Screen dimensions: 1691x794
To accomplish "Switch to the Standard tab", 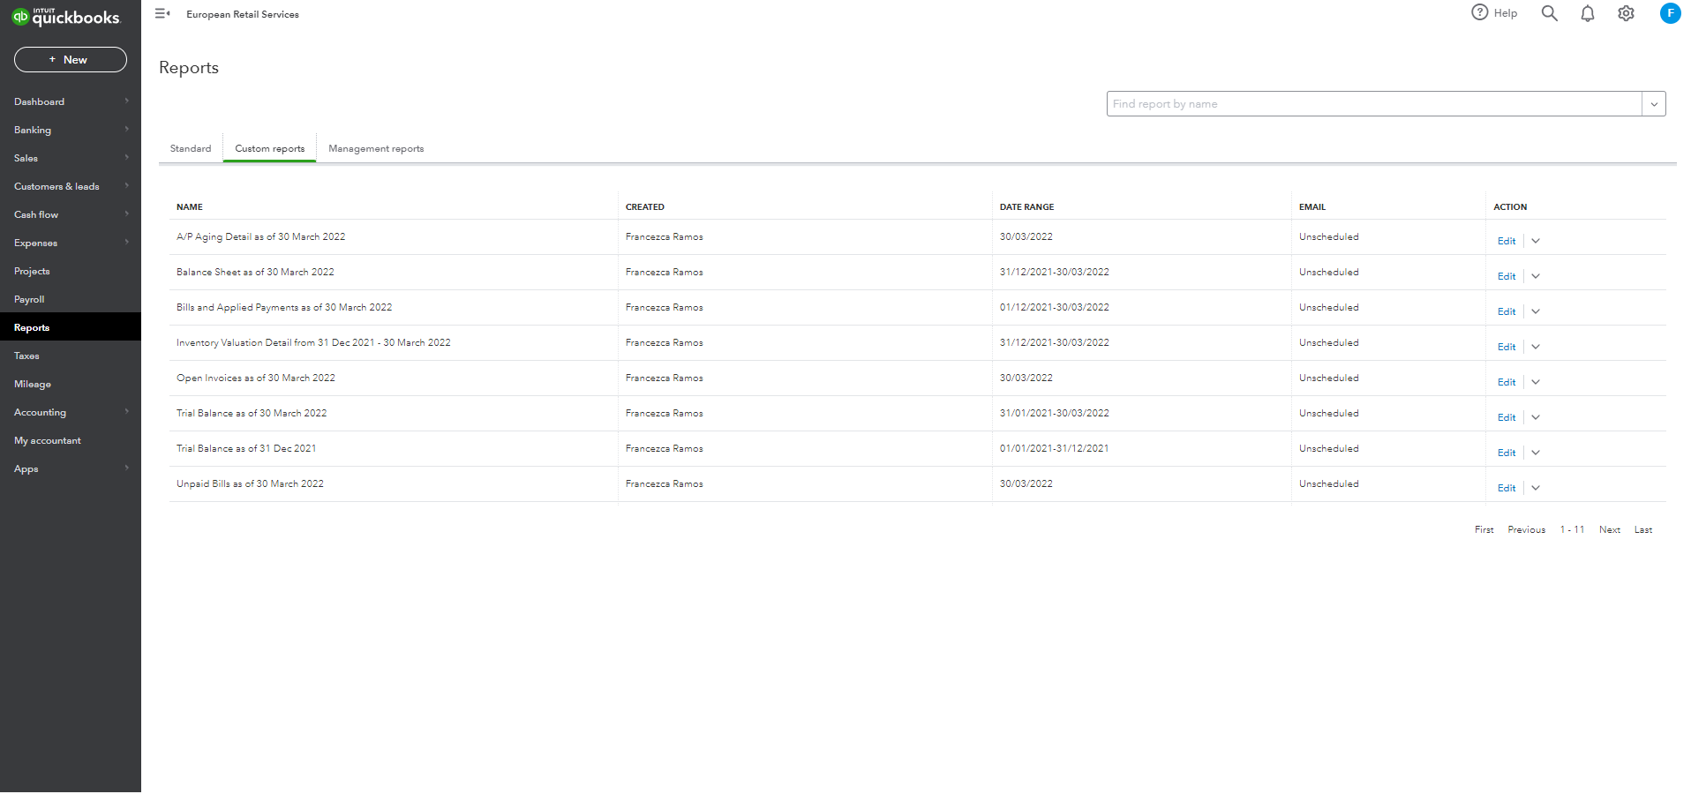I will click(191, 148).
